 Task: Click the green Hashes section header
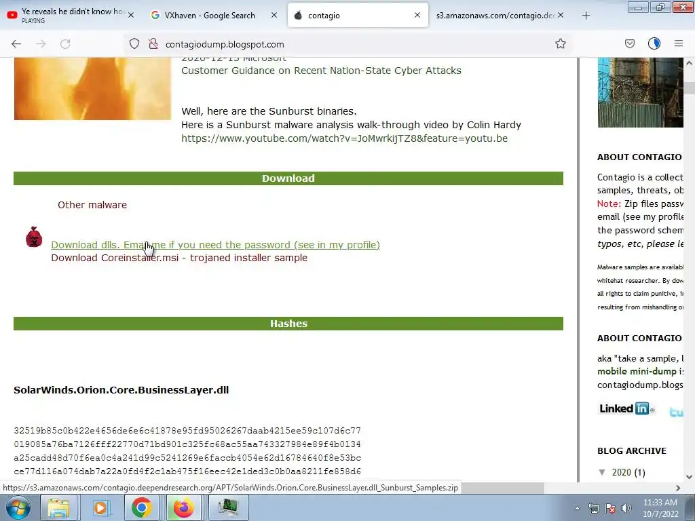coord(288,324)
